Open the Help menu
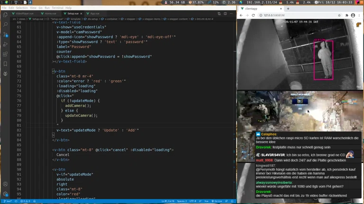Screen dimensions: 364x204 (68, 8)
